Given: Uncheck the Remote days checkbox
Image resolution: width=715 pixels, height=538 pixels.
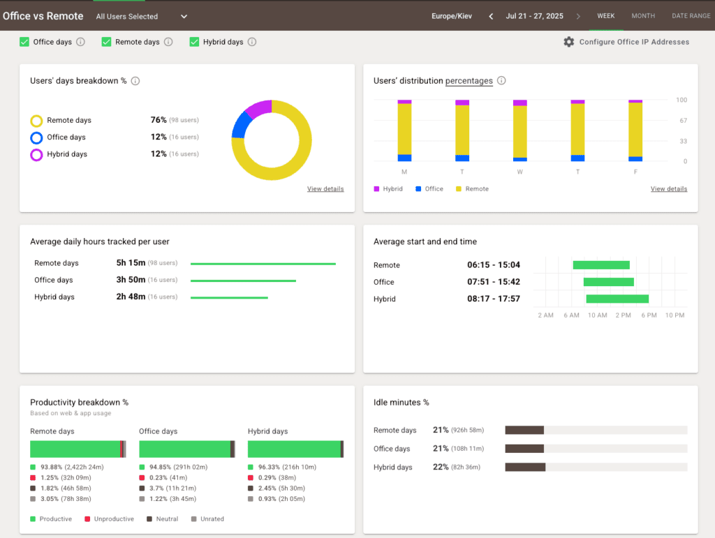Looking at the screenshot, I should click(106, 42).
